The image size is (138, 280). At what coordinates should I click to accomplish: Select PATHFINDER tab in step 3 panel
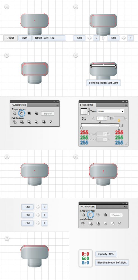click(x=18, y=105)
